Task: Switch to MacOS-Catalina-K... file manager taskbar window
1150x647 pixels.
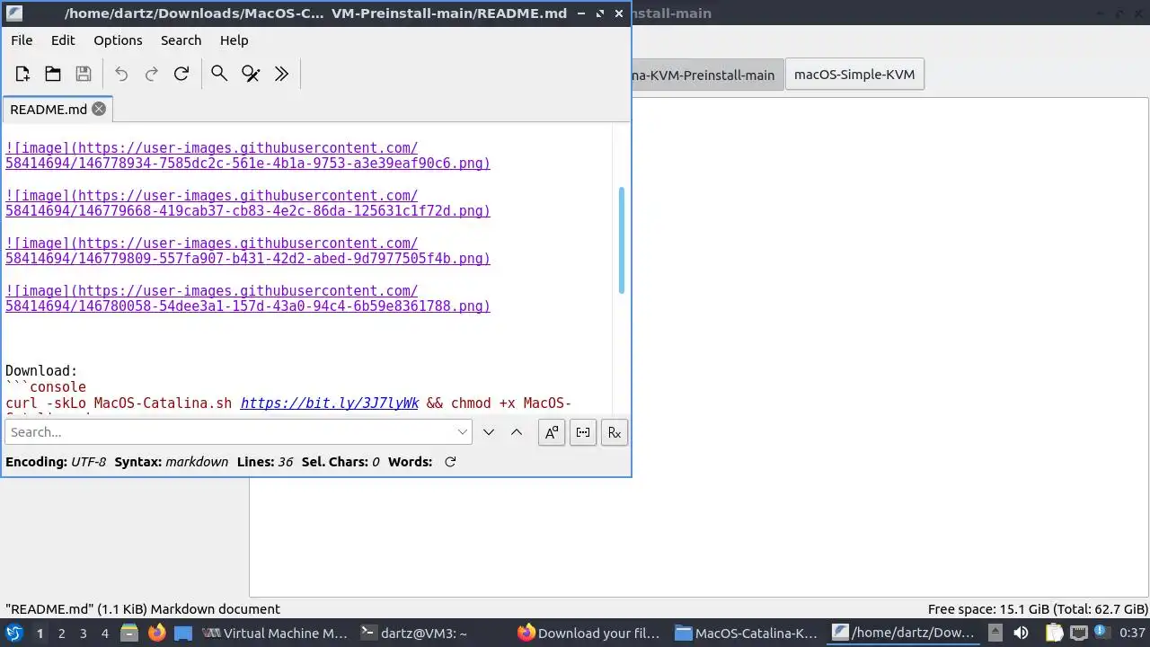Action: point(747,634)
